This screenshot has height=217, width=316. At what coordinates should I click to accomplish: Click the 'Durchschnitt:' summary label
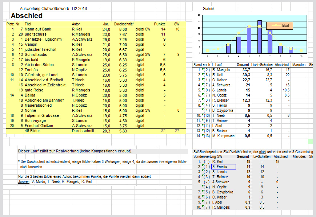(x=84, y=131)
